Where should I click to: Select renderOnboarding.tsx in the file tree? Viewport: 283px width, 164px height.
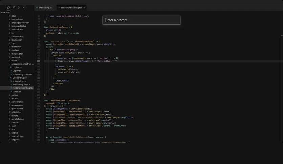point(23,88)
